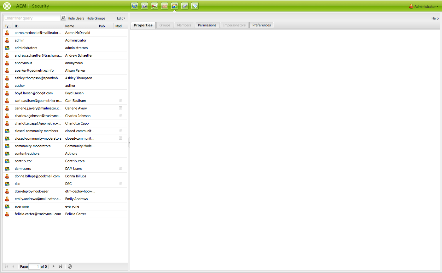Screen dimensions: 442x273
Task: Select the emily.andrews user ID
Action: point(38,199)
